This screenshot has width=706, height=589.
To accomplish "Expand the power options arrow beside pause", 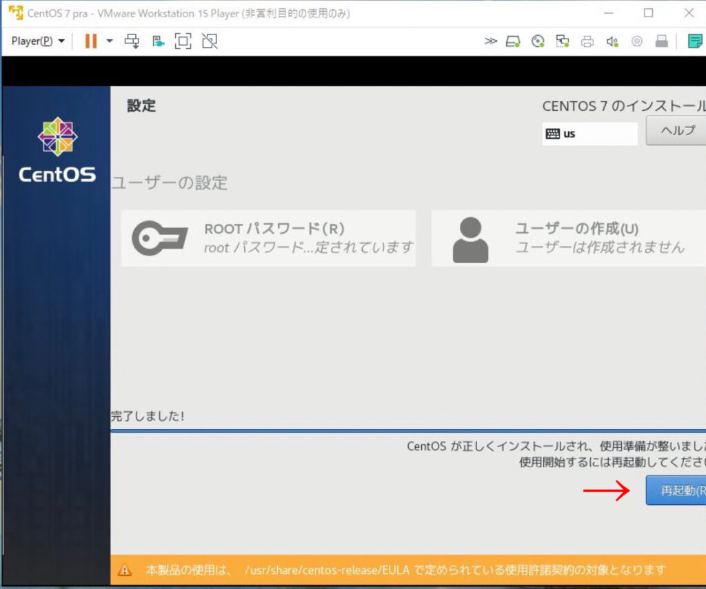I will coord(110,41).
